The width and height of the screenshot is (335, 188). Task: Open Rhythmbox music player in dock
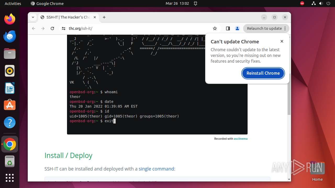(10, 71)
